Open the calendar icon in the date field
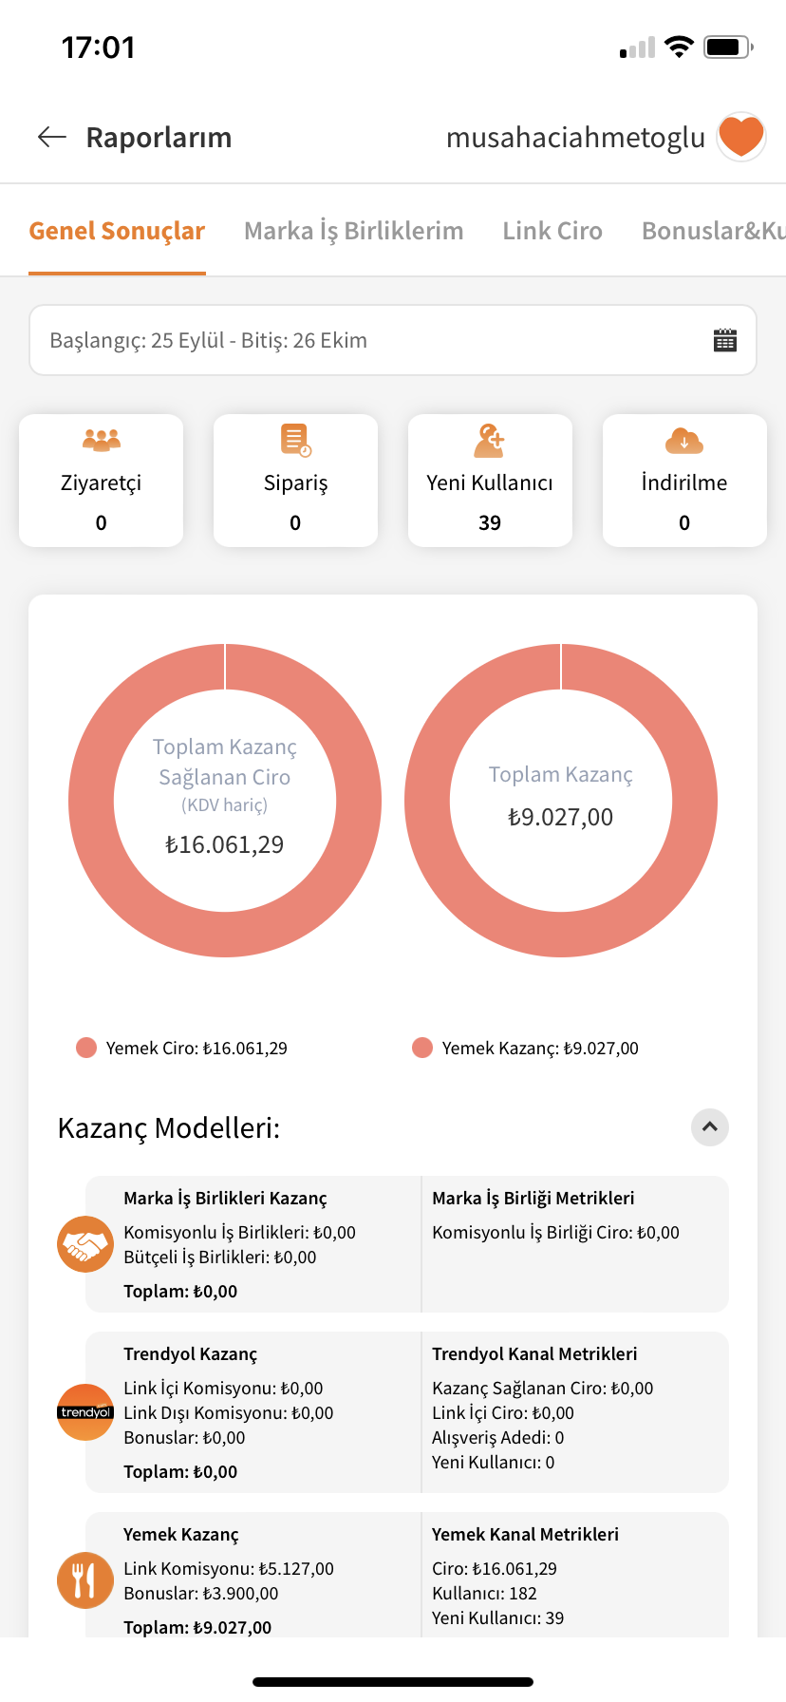The height and width of the screenshot is (1702, 786). click(725, 340)
